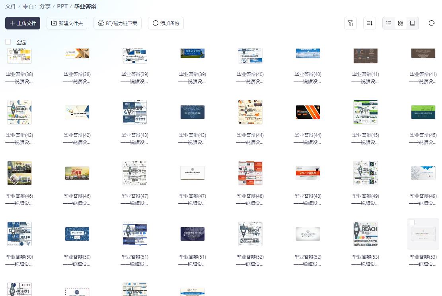Screen dimensions: 442x296
Task: Switch to large thumbnail view
Action: point(413,23)
